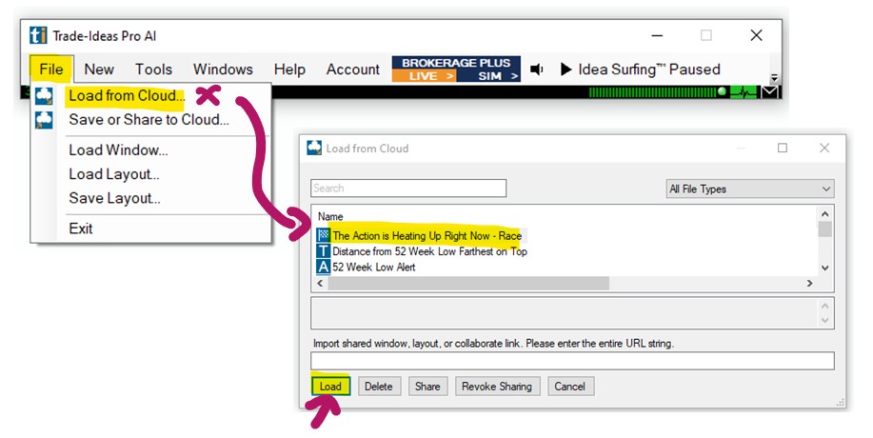873x438 pixels.
Task: Click the Search field in Load from Cloud
Action: pyautogui.click(x=408, y=189)
